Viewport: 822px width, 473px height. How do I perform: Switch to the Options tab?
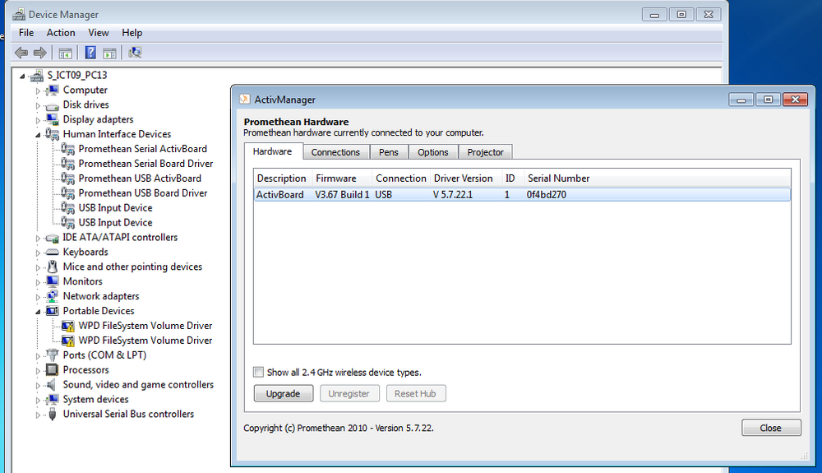pyautogui.click(x=433, y=152)
